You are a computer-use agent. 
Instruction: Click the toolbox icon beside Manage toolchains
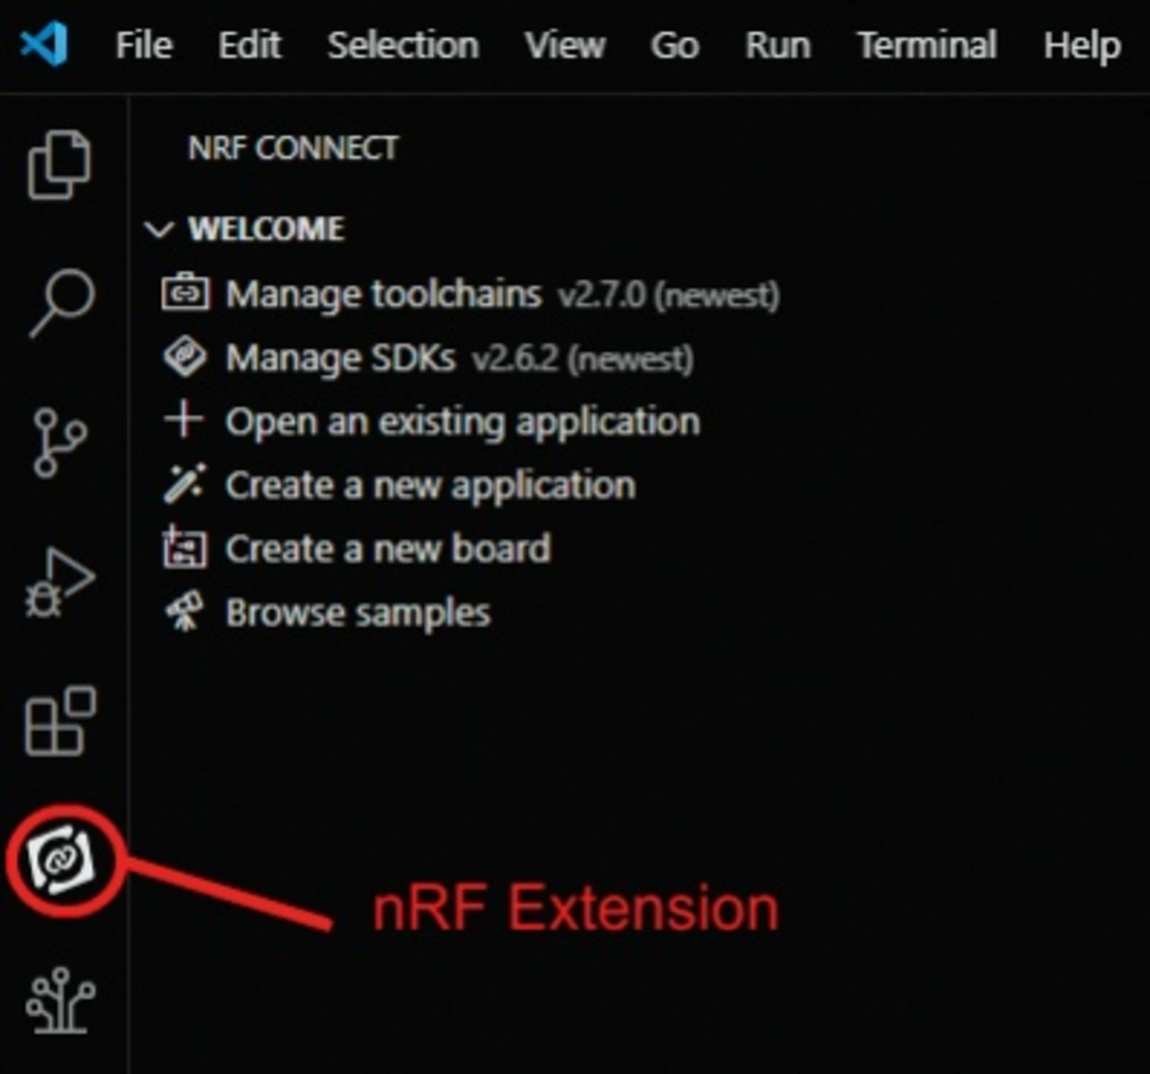click(x=185, y=294)
